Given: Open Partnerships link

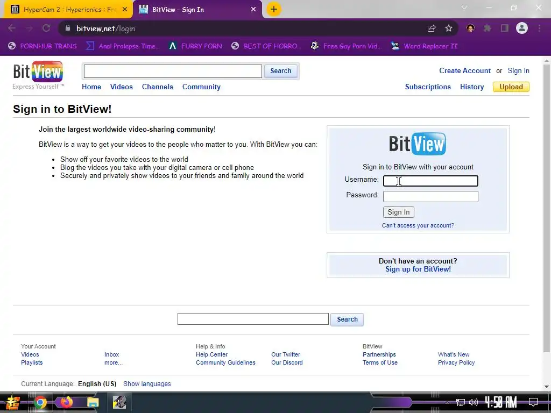Looking at the screenshot, I should 379,354.
